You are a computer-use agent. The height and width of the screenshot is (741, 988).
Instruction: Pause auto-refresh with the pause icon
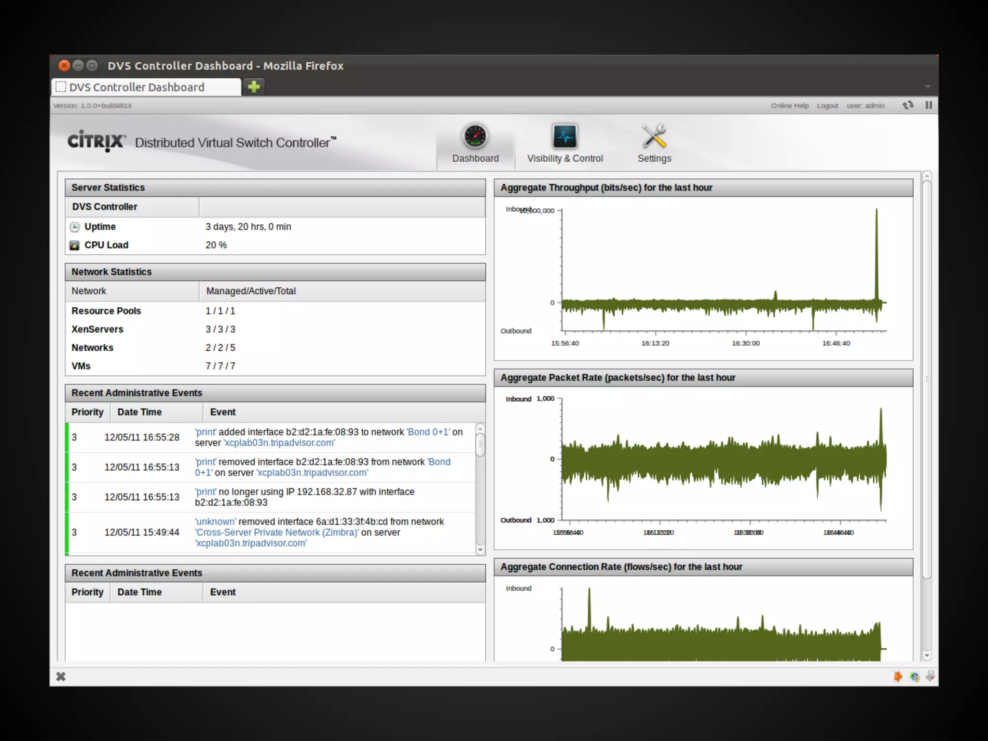click(929, 105)
